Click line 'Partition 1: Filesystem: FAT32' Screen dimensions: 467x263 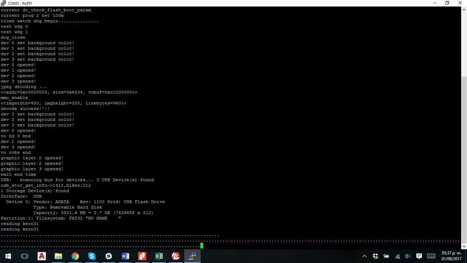[61, 218]
